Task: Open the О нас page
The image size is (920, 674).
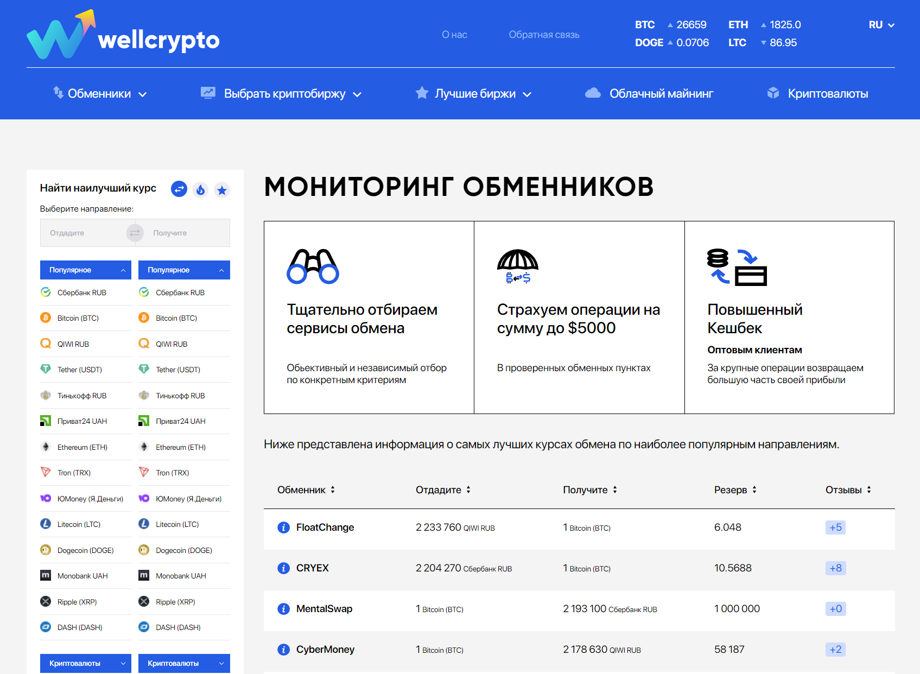Action: tap(454, 35)
